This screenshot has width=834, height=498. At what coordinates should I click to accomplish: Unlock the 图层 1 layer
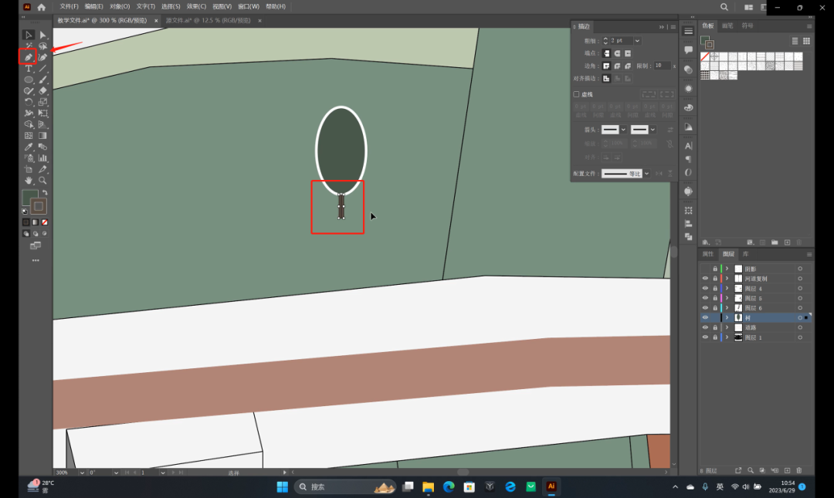click(x=715, y=337)
